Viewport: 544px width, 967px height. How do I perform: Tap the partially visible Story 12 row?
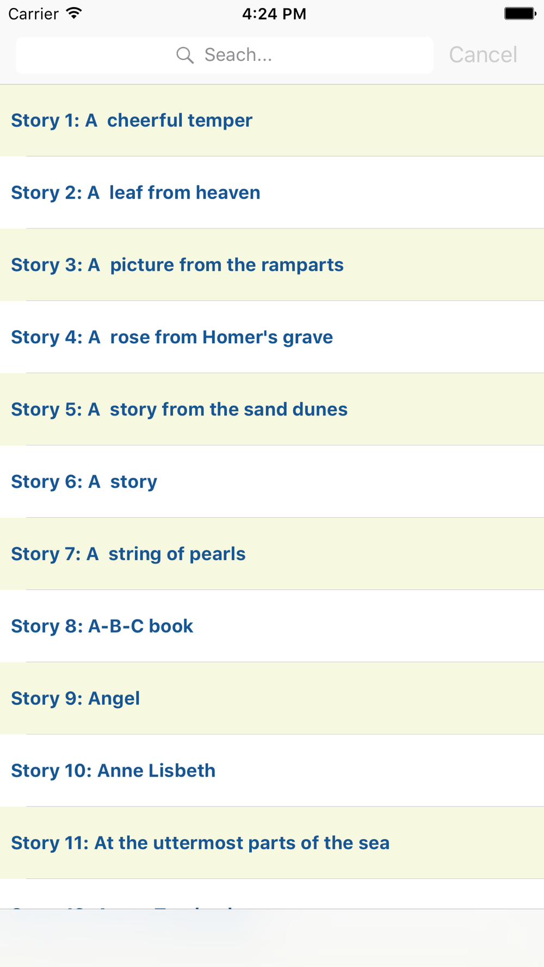[x=272, y=894]
